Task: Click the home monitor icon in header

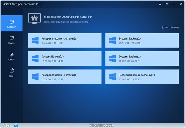Action: (x=34, y=18)
